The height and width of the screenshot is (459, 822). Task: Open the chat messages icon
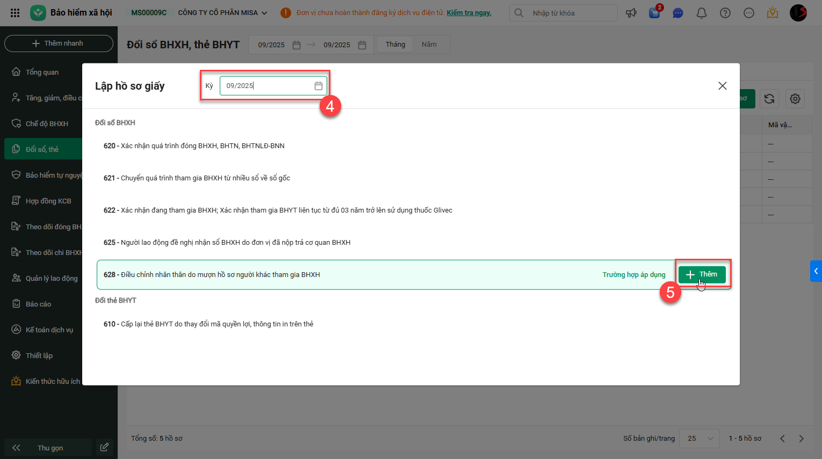(x=678, y=13)
